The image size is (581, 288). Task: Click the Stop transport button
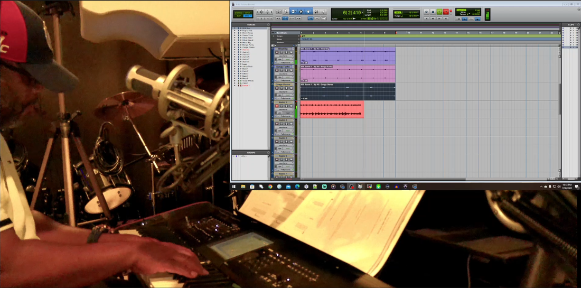tap(433, 12)
